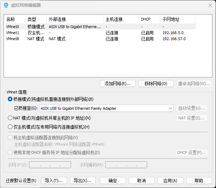Image resolution: width=216 pixels, height=188 pixels.
Task: Sort by the 名称 column header
Action: [14, 19]
